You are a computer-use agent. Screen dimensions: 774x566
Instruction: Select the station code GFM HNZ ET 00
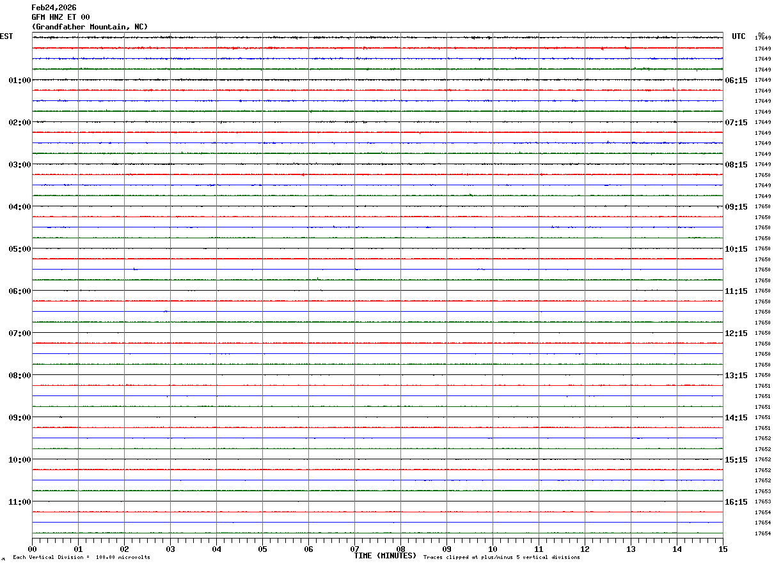[x=61, y=17]
